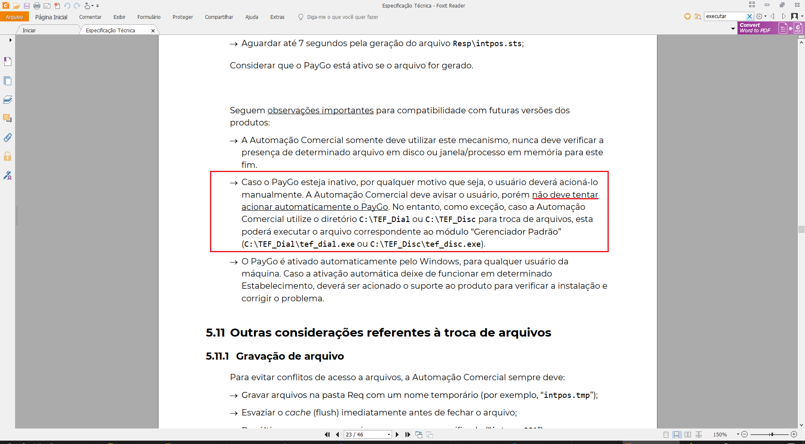
Task: Click the Convert Word to PDF banner
Action: click(770, 28)
